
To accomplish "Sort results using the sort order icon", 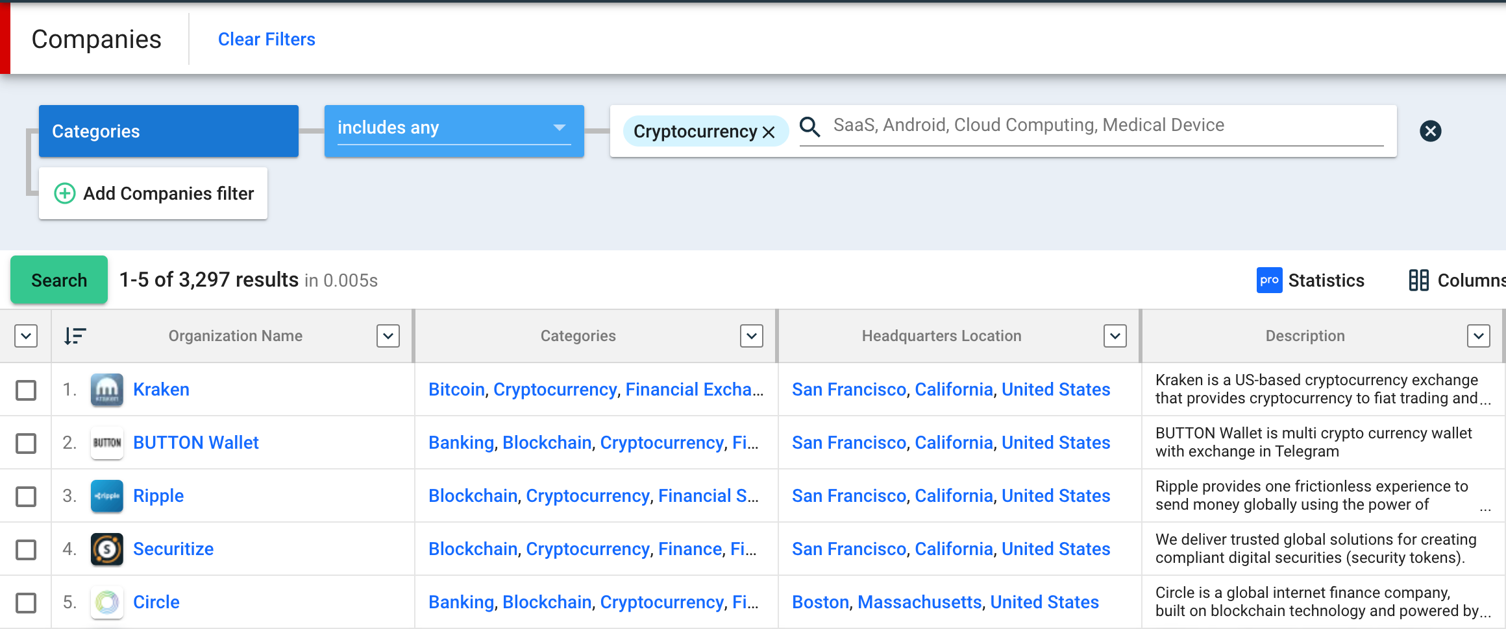I will point(75,336).
